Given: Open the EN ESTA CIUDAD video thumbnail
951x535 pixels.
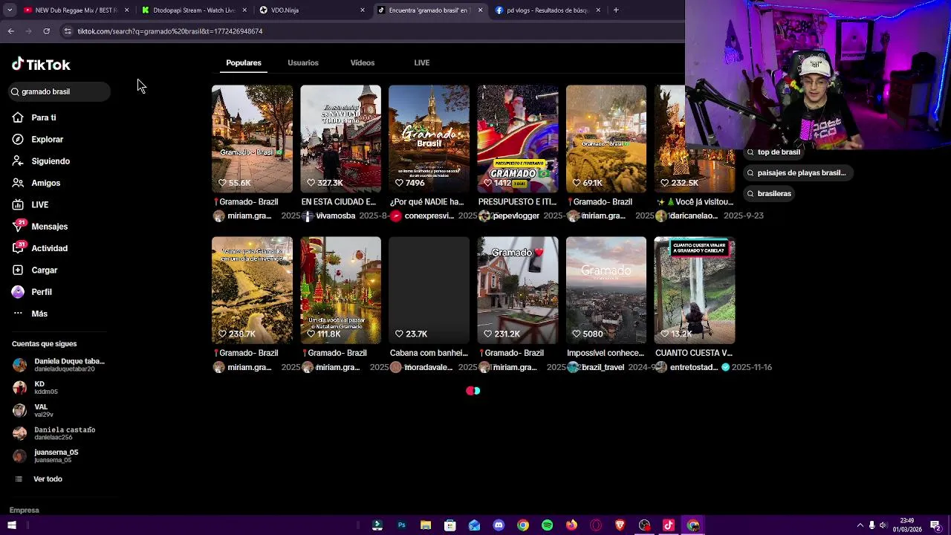Looking at the screenshot, I should click(x=340, y=138).
